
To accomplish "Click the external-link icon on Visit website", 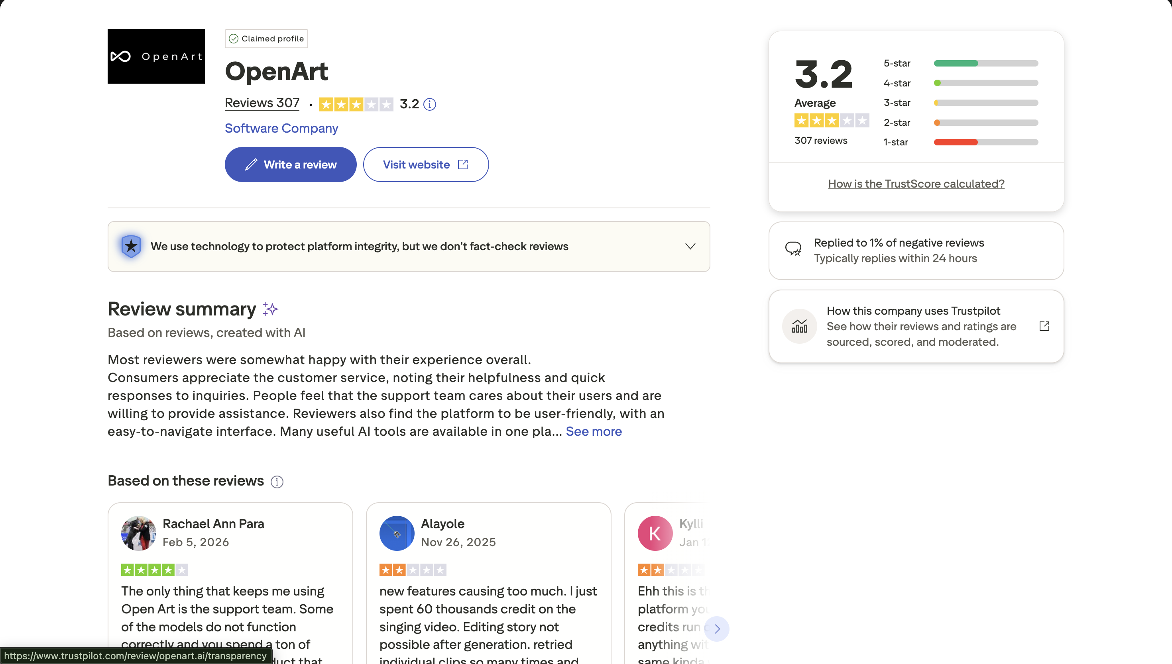I will 463,164.
